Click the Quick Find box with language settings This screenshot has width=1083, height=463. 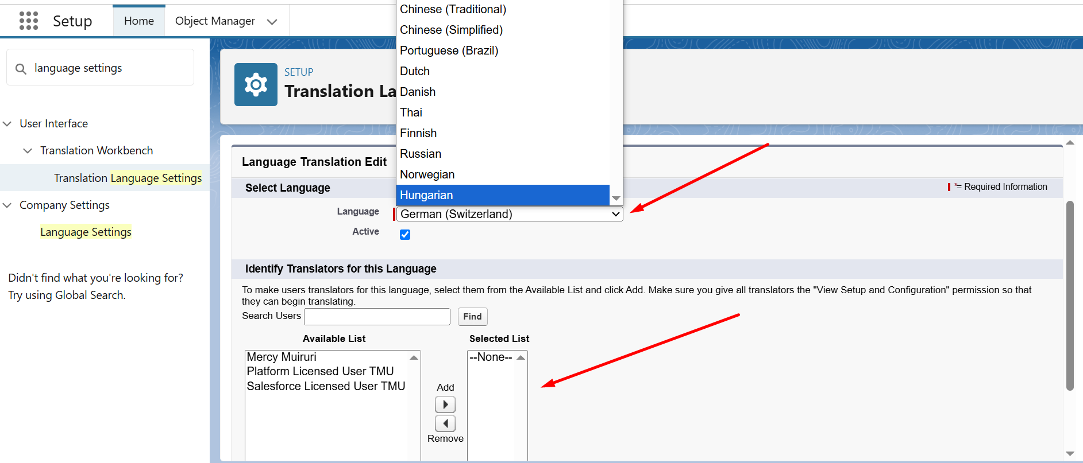(101, 68)
